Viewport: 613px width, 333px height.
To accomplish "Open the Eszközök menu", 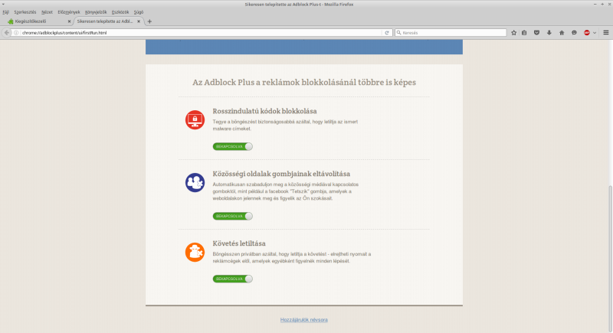I will tap(120, 12).
